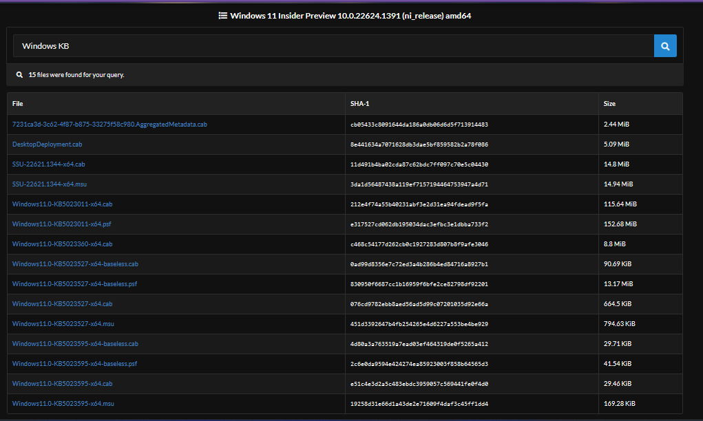703x421 pixels.
Task: Download Windows11.0-KB5023527-x64.cab
Action: click(x=63, y=303)
